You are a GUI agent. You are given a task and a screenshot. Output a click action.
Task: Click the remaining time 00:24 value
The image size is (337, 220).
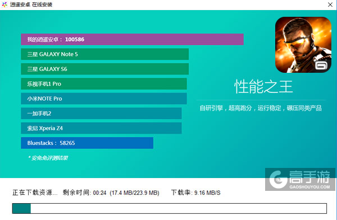99,193
